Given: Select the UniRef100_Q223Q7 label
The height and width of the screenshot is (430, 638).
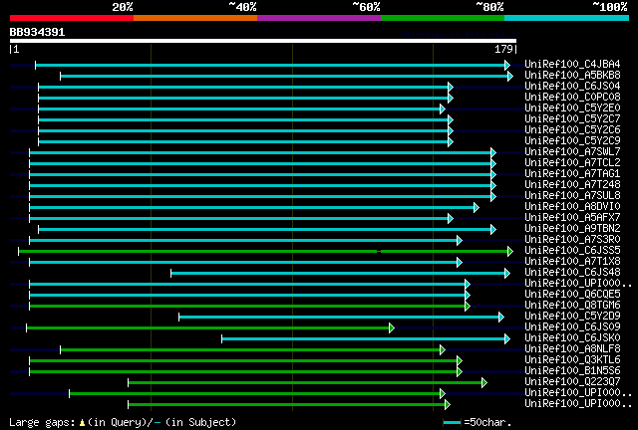Looking at the screenshot, I should pyautogui.click(x=572, y=382).
